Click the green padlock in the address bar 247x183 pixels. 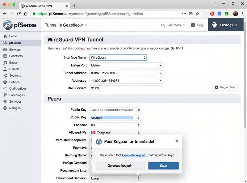[34, 14]
